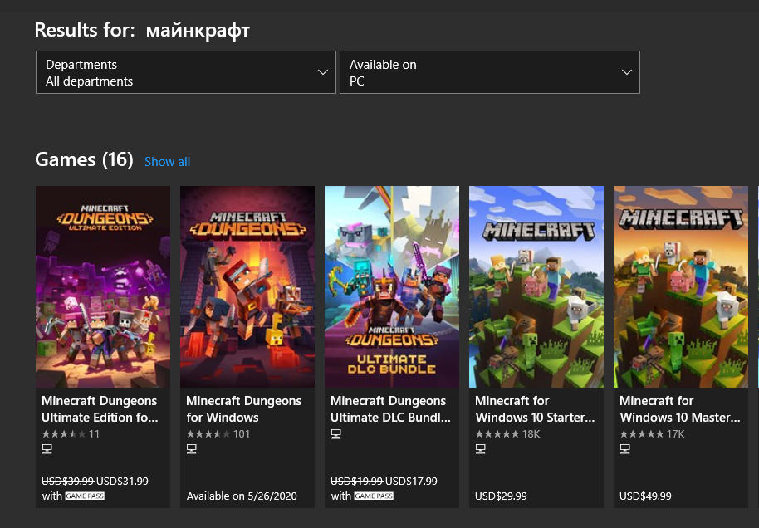Click the Minecraft Dungeons for Windows title

(244, 409)
